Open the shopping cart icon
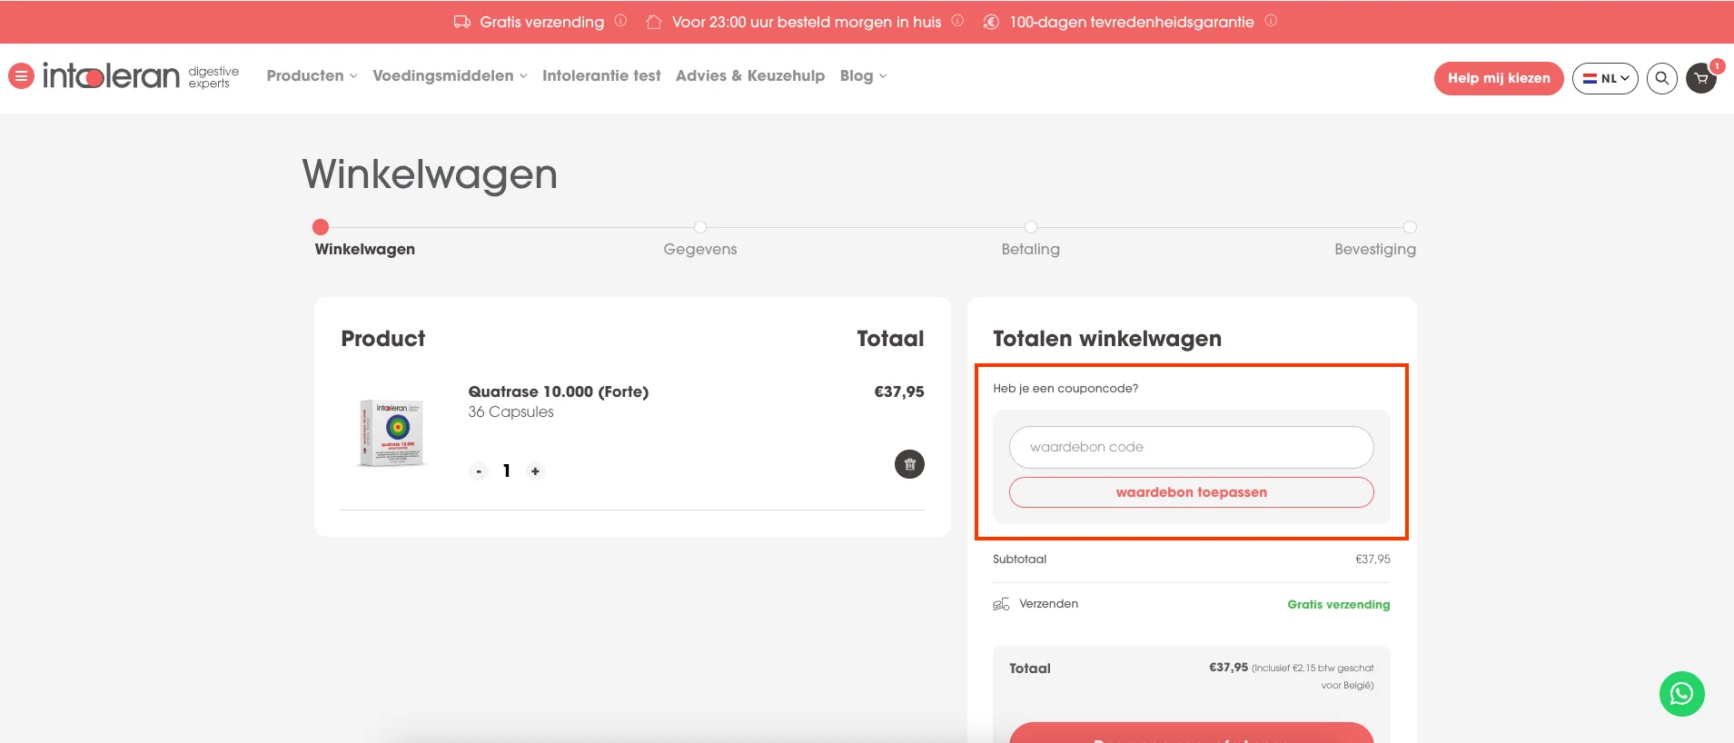The width and height of the screenshot is (1734, 743). click(1701, 78)
